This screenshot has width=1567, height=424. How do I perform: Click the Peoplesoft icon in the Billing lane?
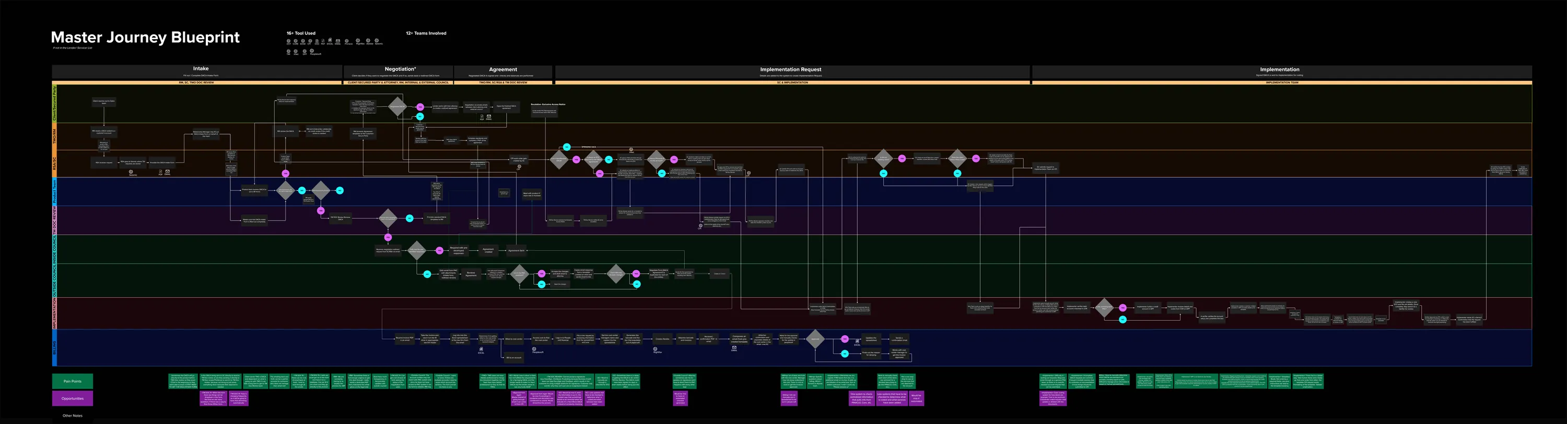pos(534,349)
